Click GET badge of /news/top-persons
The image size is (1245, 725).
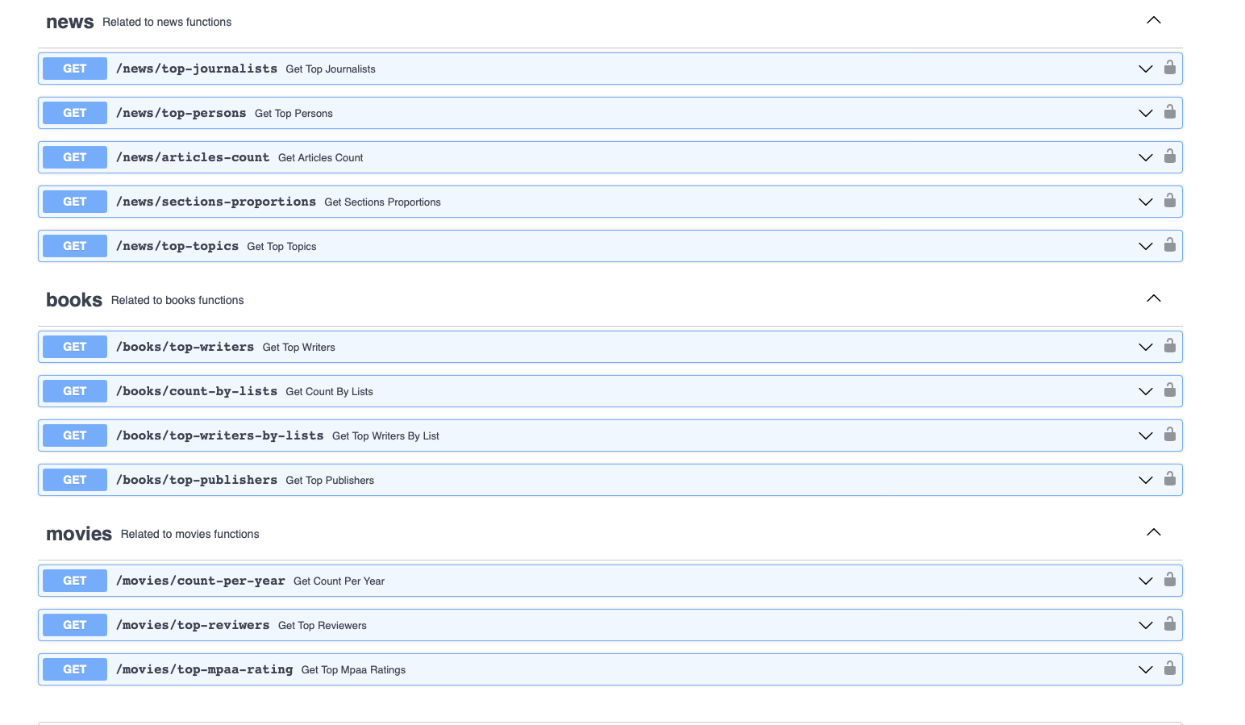tap(75, 113)
